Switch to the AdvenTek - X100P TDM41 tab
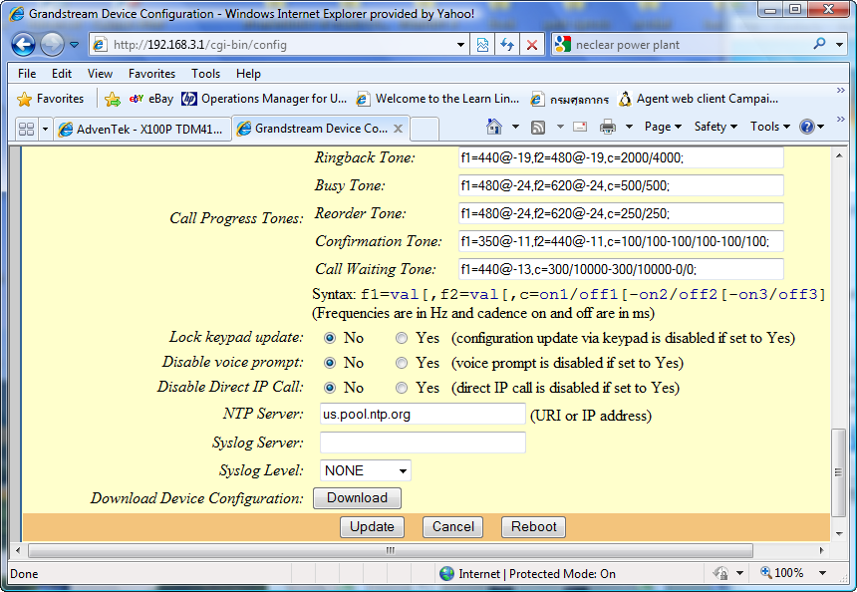Viewport: 857px width, 592px height. click(142, 129)
